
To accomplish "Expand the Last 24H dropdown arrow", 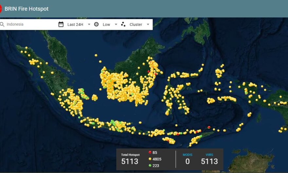I will click(89, 24).
